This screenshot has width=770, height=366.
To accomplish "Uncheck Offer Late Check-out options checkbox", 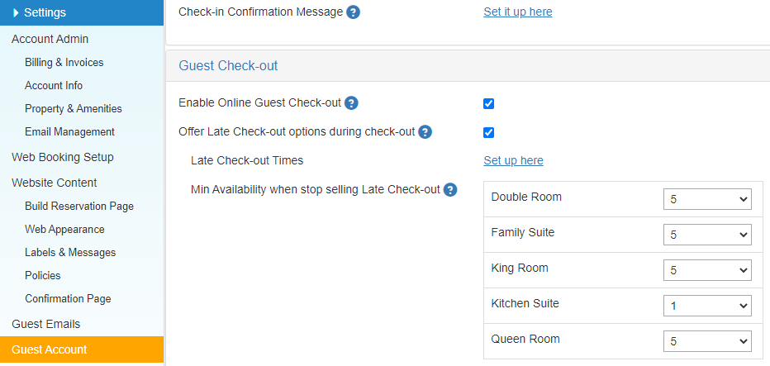I will tap(488, 133).
